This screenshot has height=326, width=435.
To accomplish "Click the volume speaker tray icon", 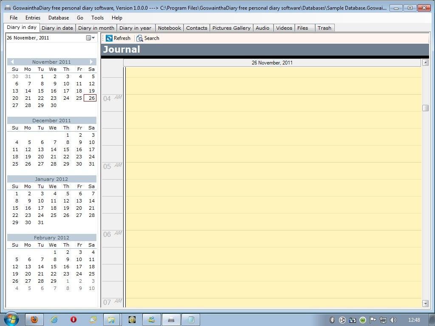I will pos(393,320).
